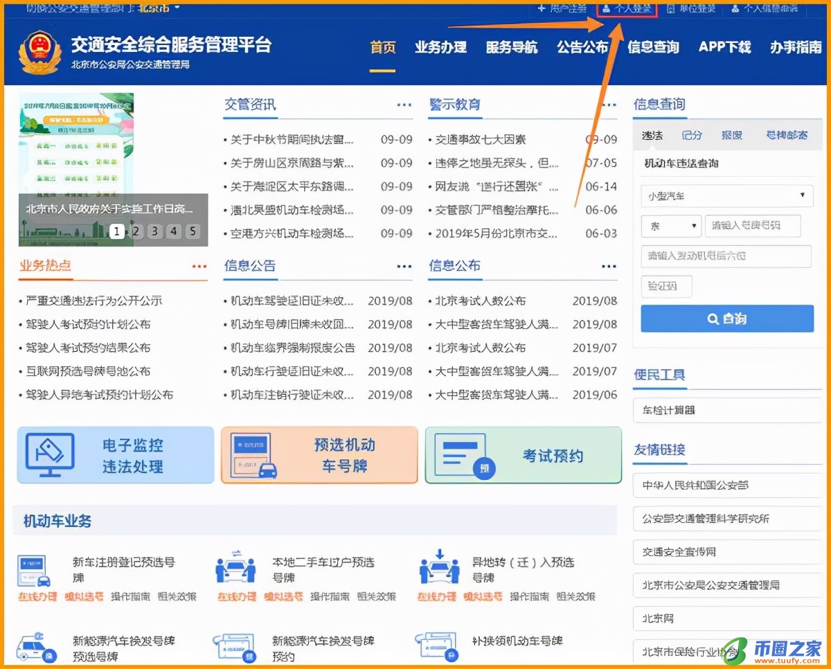Viewport: 831px width, 669px height.
Task: Select the 本地二手车过户预选号牌 icon
Action: coord(235,569)
